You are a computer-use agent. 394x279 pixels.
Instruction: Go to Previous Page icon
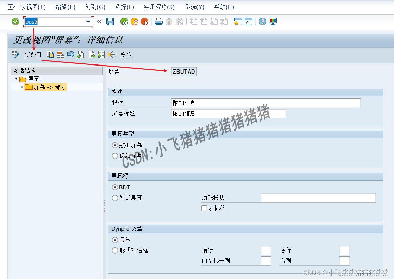204,22
